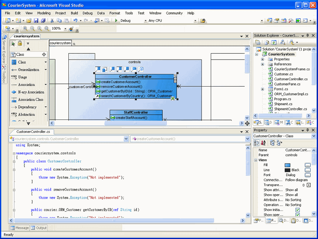The width and height of the screenshot is (318, 239).
Task: Toggle the Show initial value checkbox
Action: tap(298, 210)
